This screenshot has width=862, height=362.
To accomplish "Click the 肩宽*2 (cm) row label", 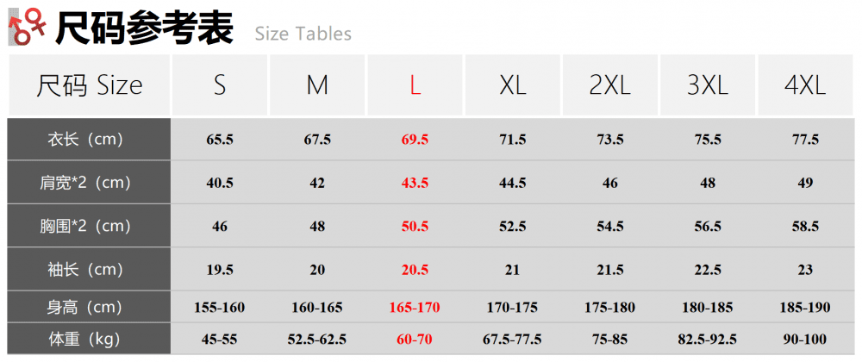I will [x=90, y=183].
